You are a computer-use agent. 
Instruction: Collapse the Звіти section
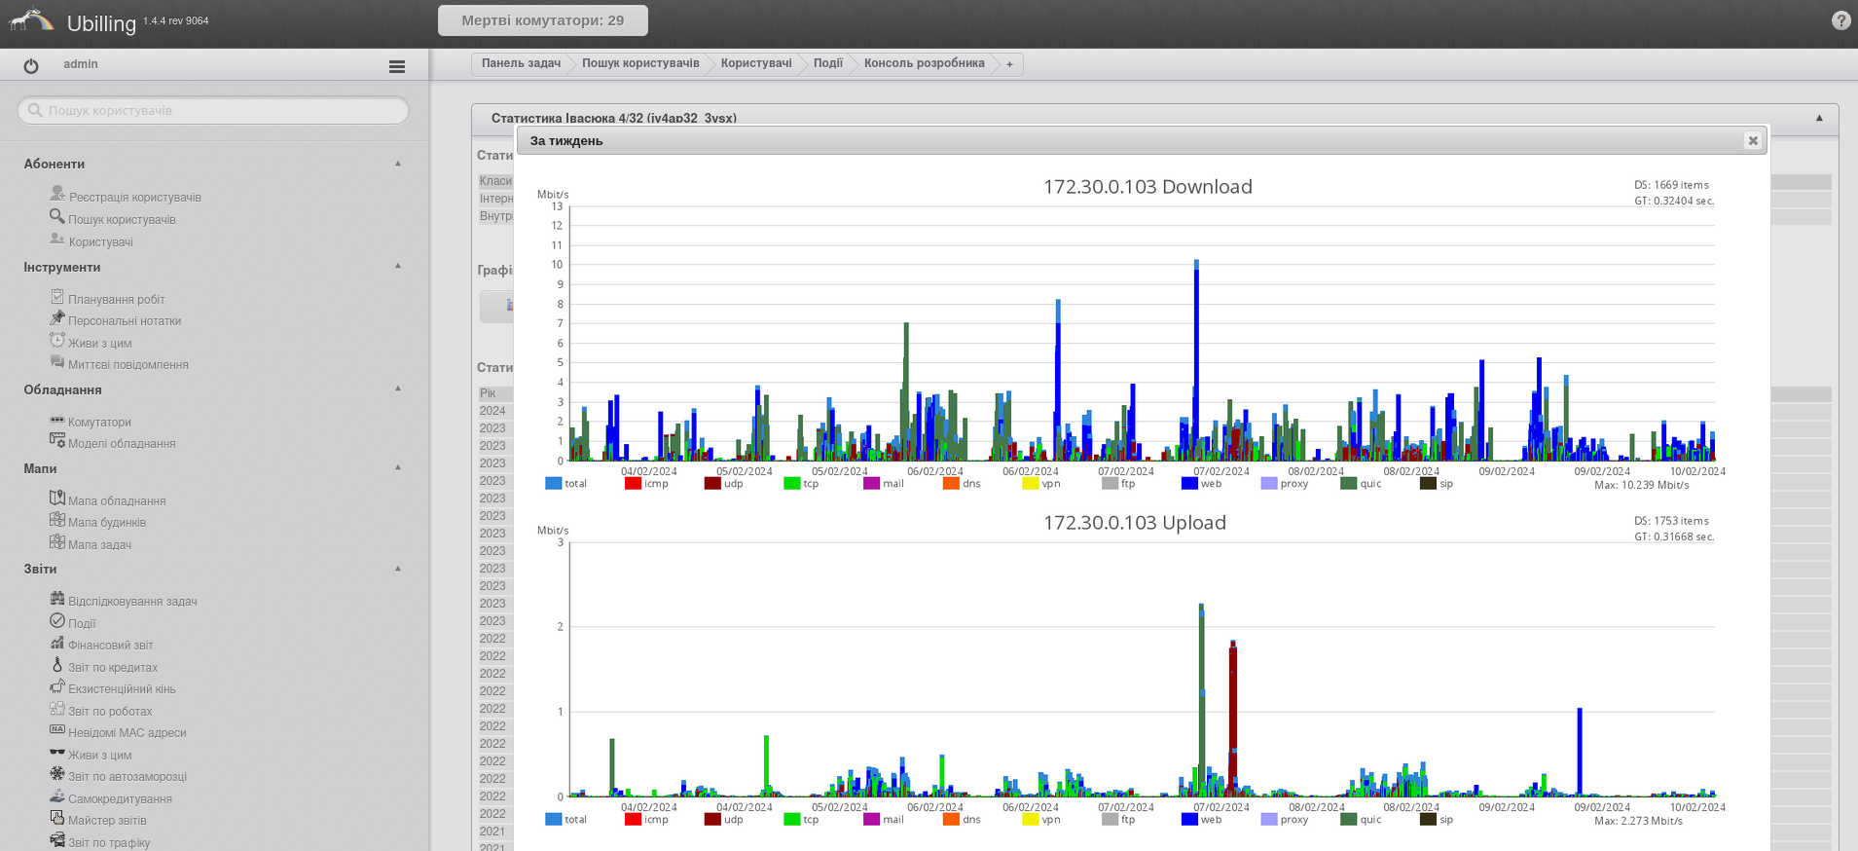[x=397, y=569]
